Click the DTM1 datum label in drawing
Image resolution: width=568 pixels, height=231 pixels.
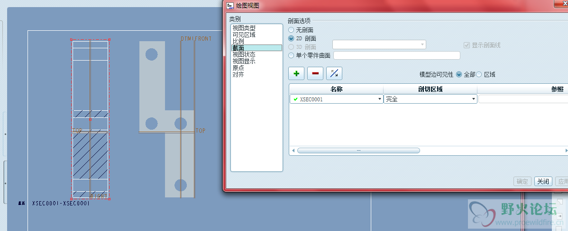pos(187,39)
